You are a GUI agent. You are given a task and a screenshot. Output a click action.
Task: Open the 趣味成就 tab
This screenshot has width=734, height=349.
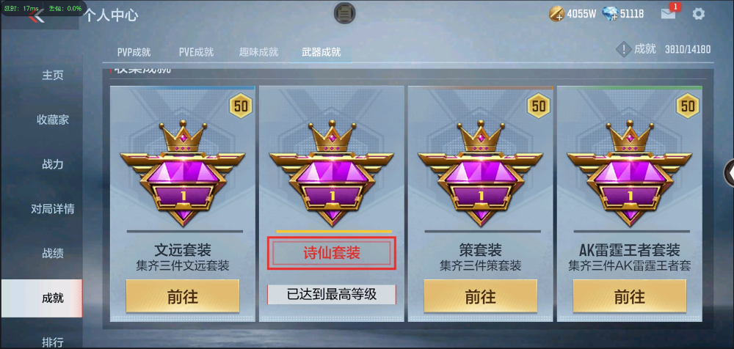click(259, 52)
